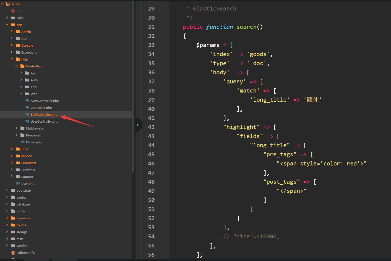Click the "highlight" key on line 42
391x261 pixels.
coord(241,127)
